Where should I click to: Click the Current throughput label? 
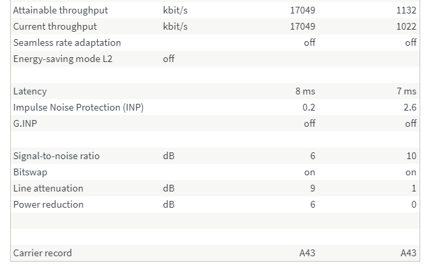tap(55, 26)
